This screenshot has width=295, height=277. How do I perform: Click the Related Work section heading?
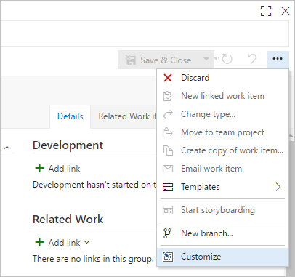[x=68, y=220]
